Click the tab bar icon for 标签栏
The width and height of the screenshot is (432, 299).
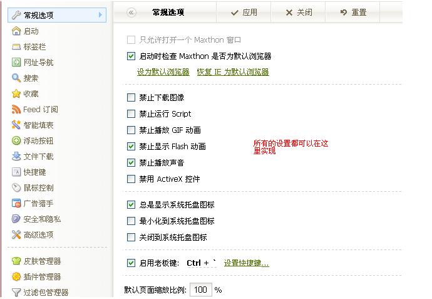(16, 47)
